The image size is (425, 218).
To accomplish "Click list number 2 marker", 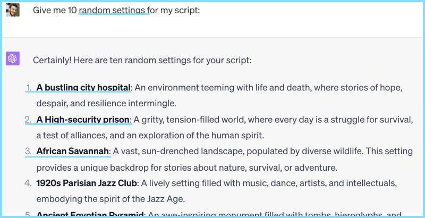I will pyautogui.click(x=29, y=119).
